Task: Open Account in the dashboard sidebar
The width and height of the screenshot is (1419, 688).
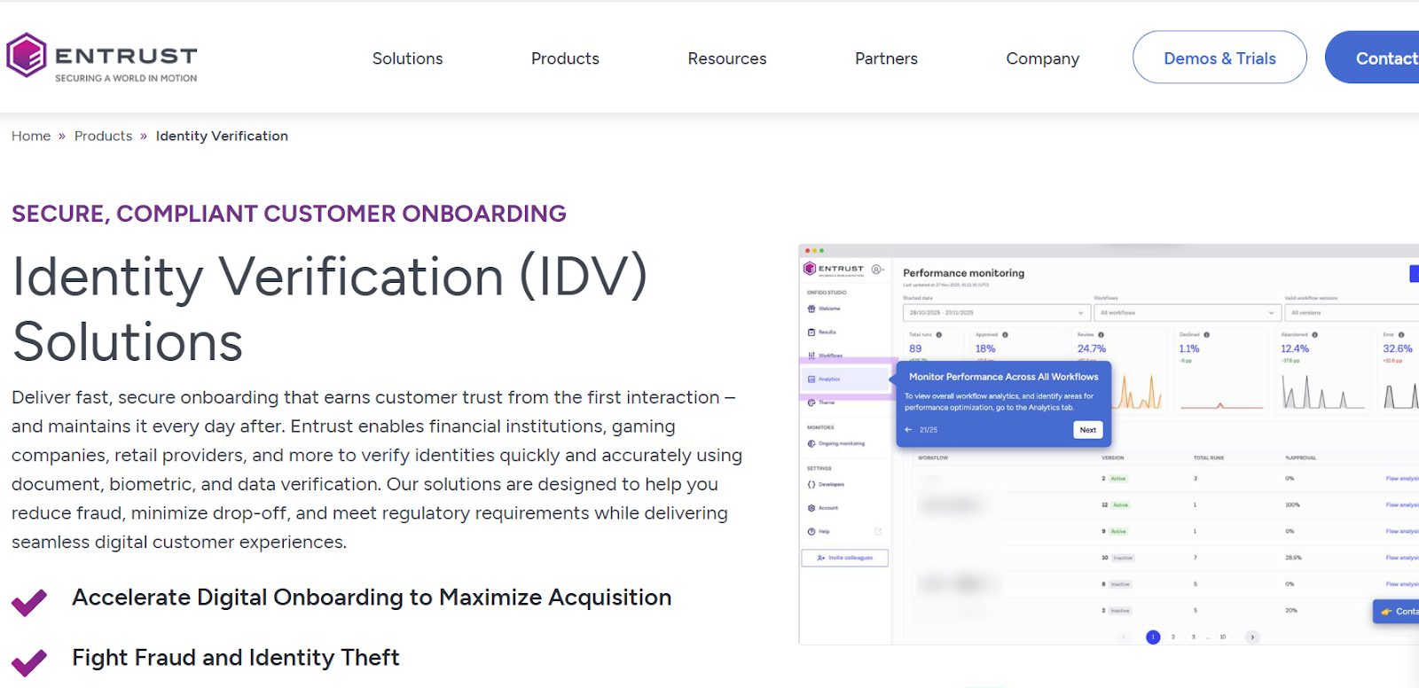Action: (823, 508)
